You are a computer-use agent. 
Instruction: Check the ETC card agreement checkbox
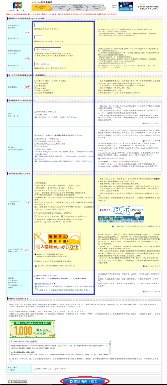[x=35, y=112]
